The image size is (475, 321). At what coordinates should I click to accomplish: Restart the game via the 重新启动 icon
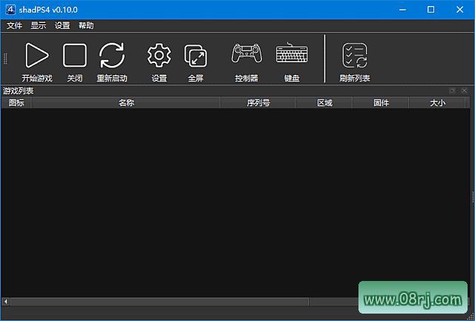pos(112,56)
